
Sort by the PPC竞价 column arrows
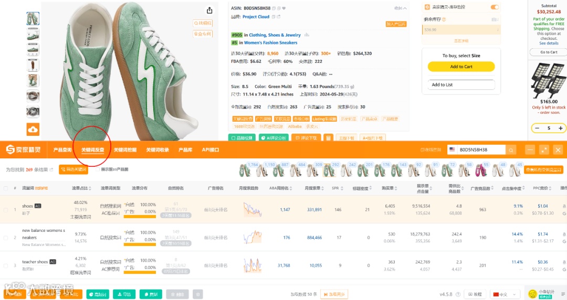click(550, 188)
